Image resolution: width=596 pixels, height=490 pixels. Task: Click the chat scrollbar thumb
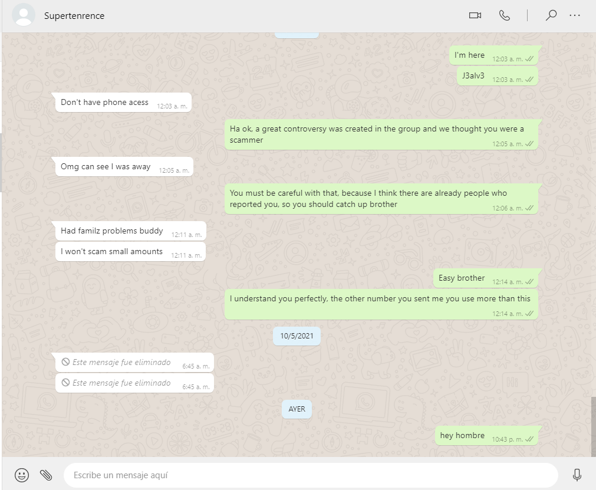click(593, 426)
